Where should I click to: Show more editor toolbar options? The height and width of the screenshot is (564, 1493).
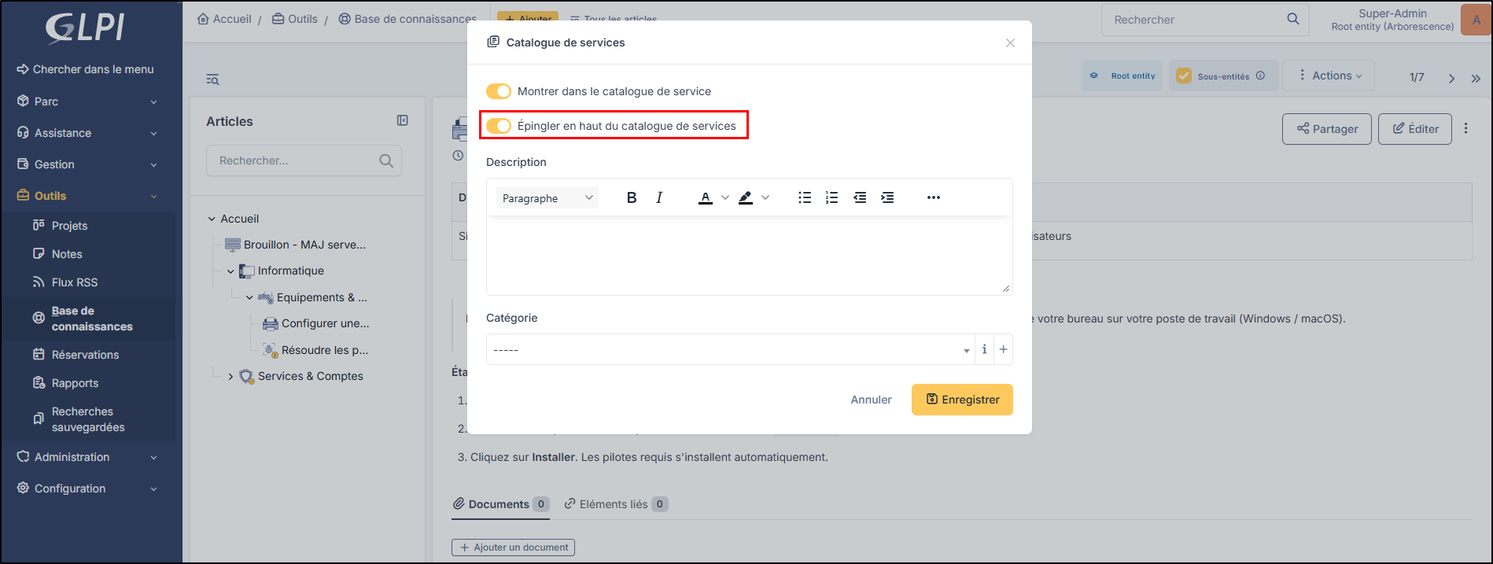934,197
